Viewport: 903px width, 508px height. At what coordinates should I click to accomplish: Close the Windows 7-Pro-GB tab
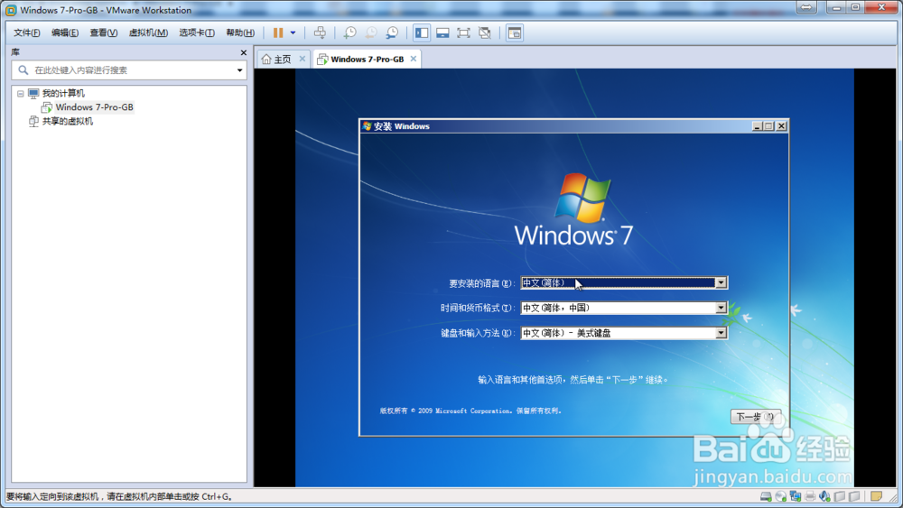coord(414,59)
